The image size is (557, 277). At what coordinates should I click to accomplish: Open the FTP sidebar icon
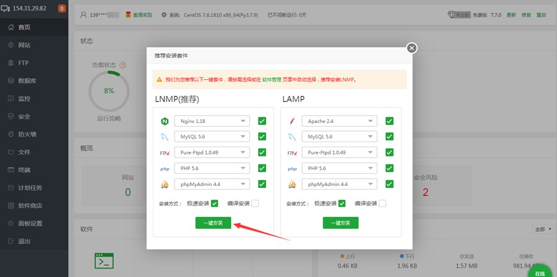11,63
